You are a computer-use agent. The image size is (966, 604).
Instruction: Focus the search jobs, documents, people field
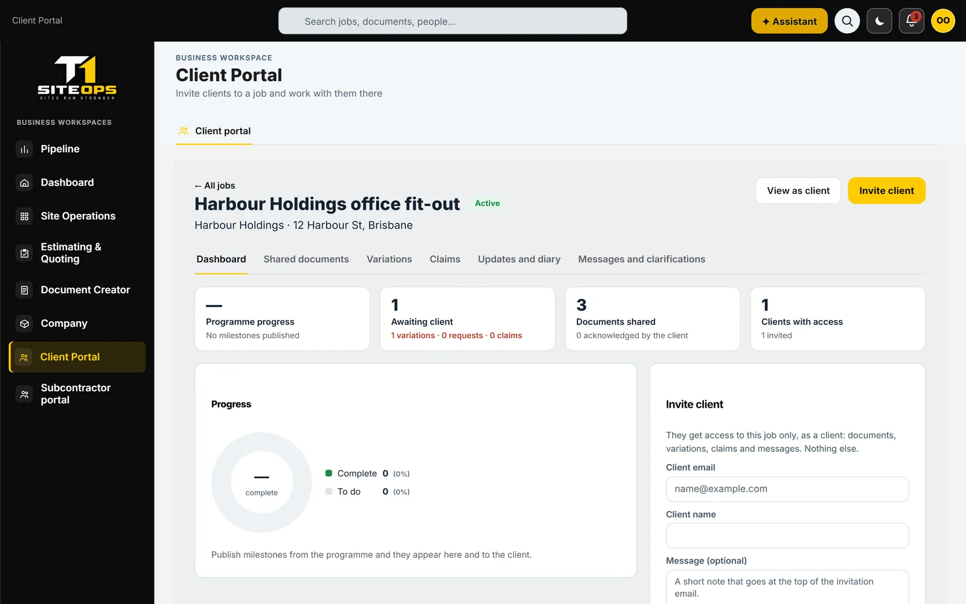tap(453, 21)
